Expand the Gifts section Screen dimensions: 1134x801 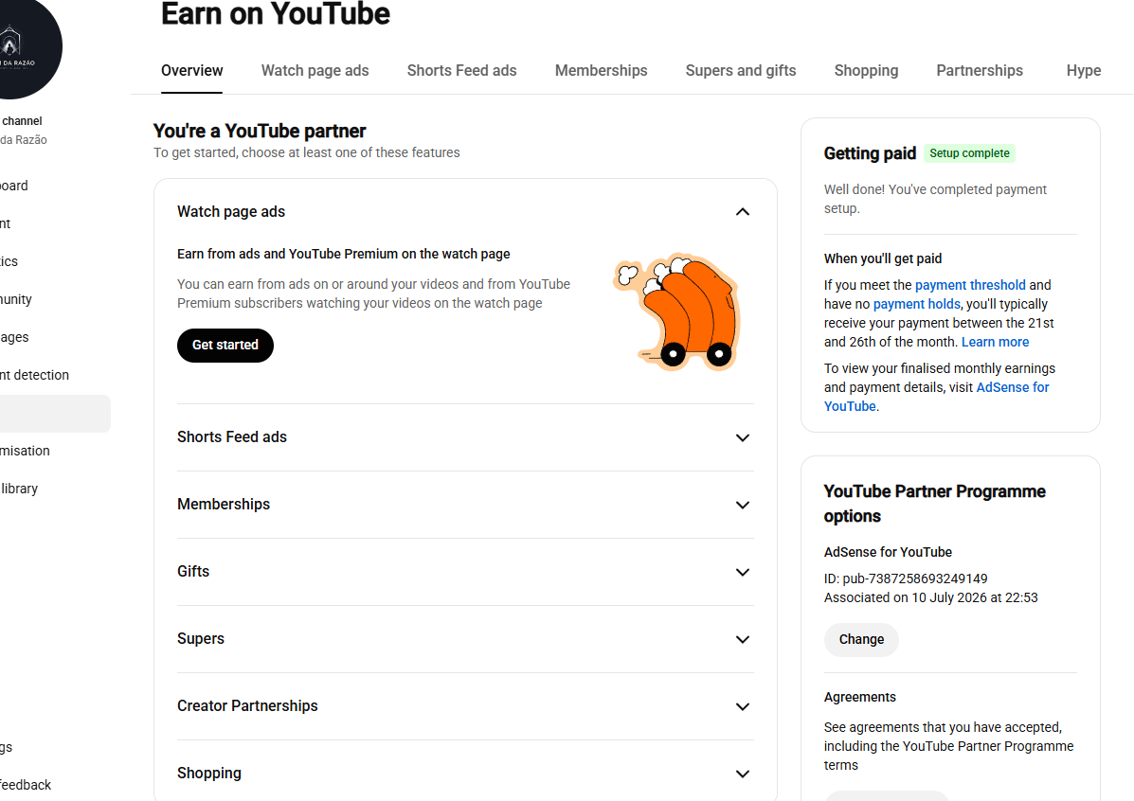[x=465, y=572]
